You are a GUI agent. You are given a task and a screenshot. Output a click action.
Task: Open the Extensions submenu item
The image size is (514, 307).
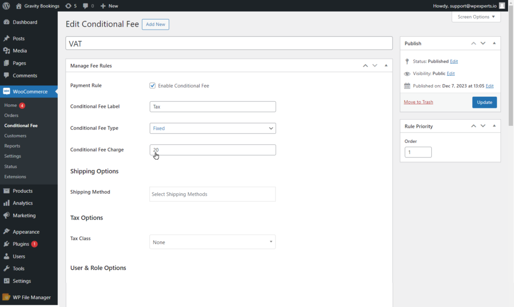click(x=15, y=177)
